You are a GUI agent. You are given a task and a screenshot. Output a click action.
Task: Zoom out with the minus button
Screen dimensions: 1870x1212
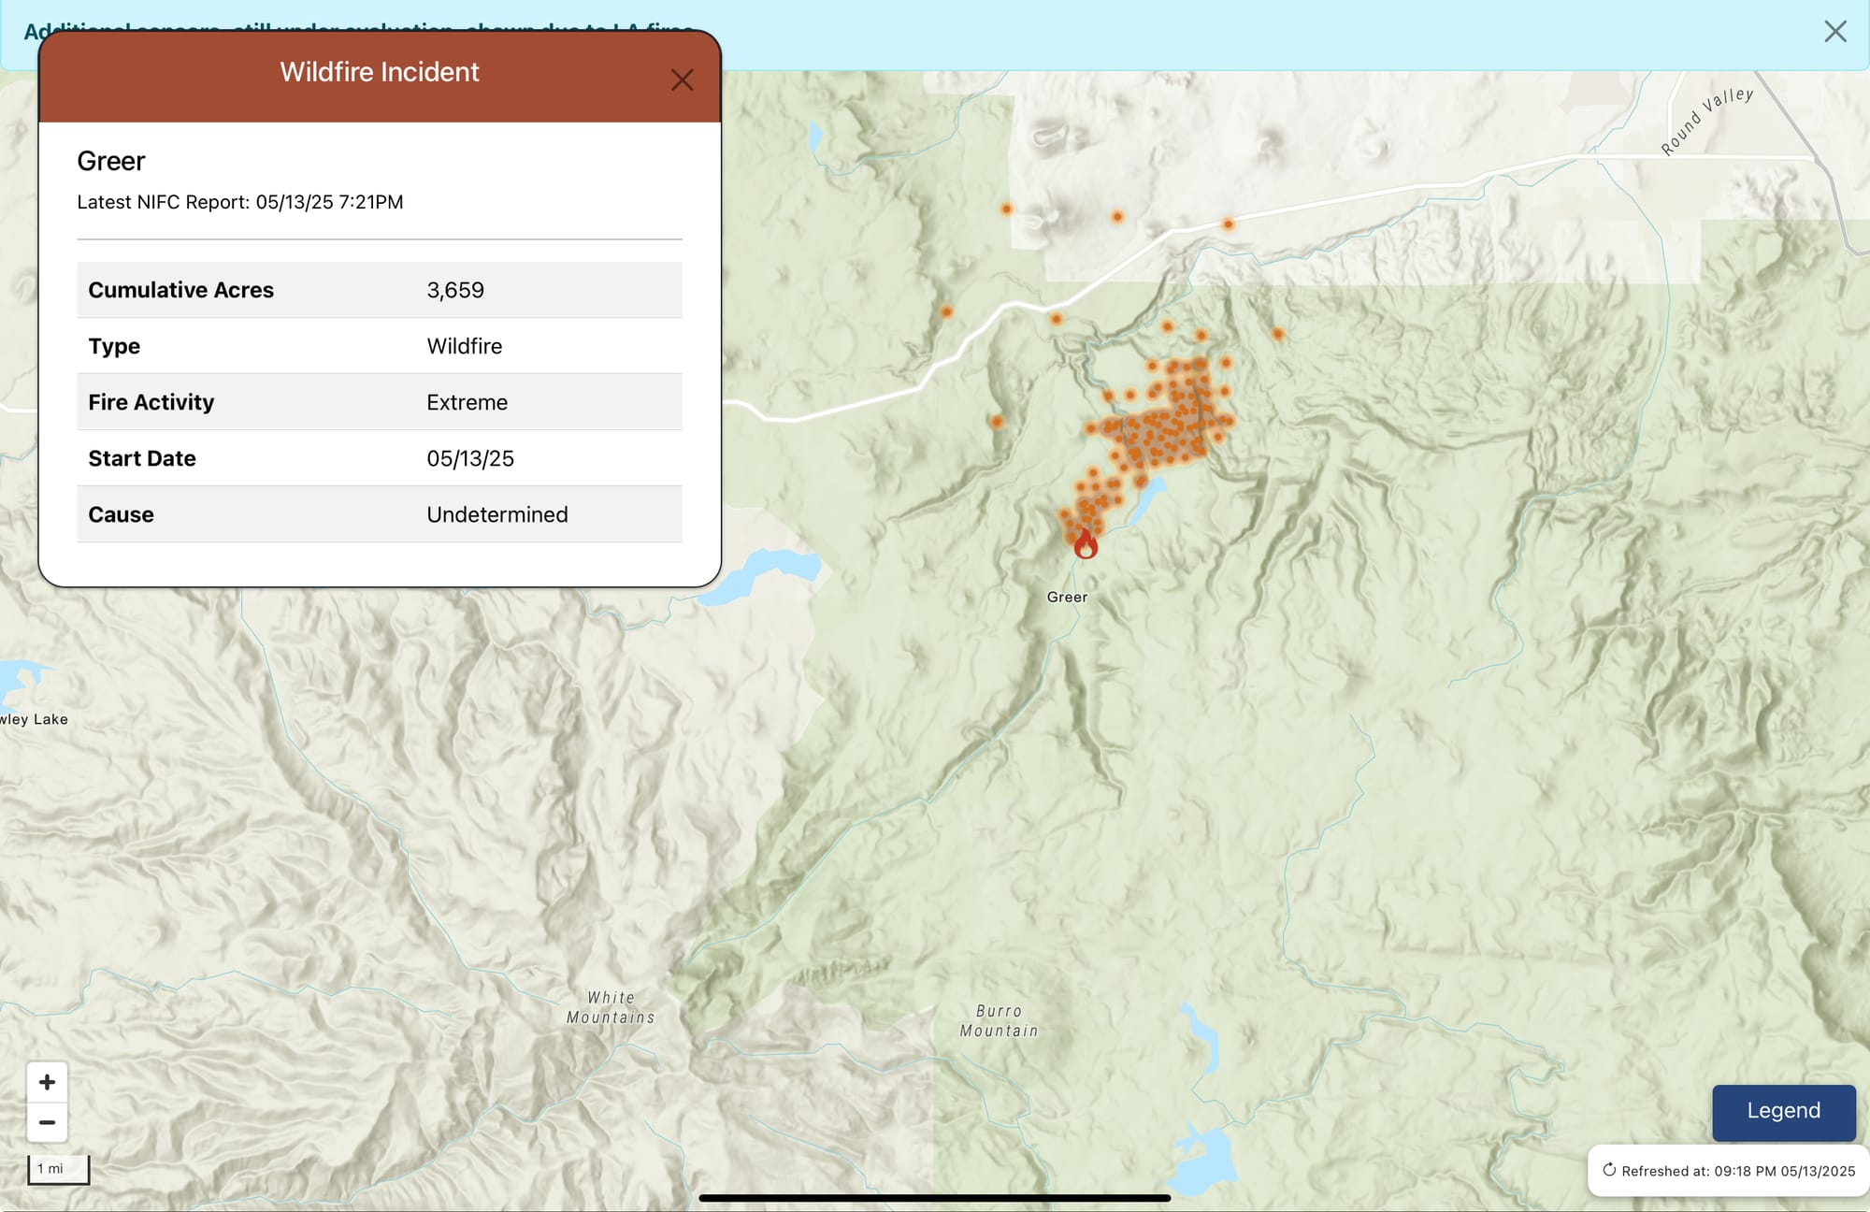[x=47, y=1122]
